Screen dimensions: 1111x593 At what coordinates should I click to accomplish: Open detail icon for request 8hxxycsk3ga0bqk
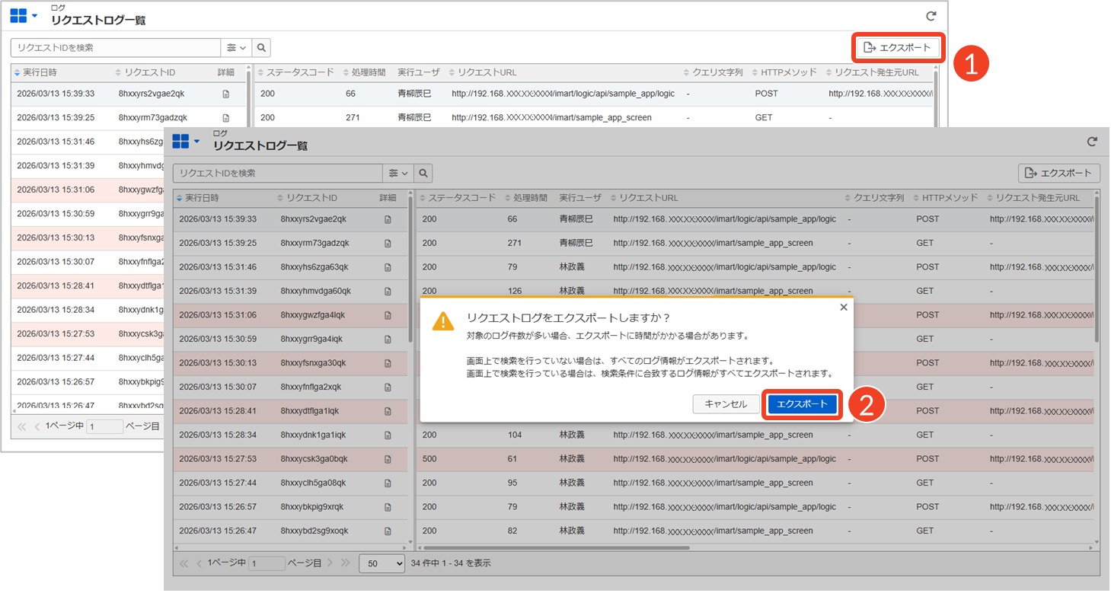tap(388, 459)
